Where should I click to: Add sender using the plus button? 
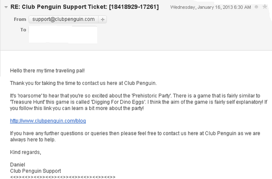click(102, 20)
